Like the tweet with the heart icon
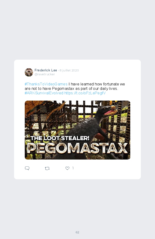 (x=67, y=168)
